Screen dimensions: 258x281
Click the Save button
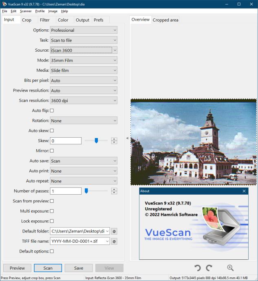(x=79, y=268)
